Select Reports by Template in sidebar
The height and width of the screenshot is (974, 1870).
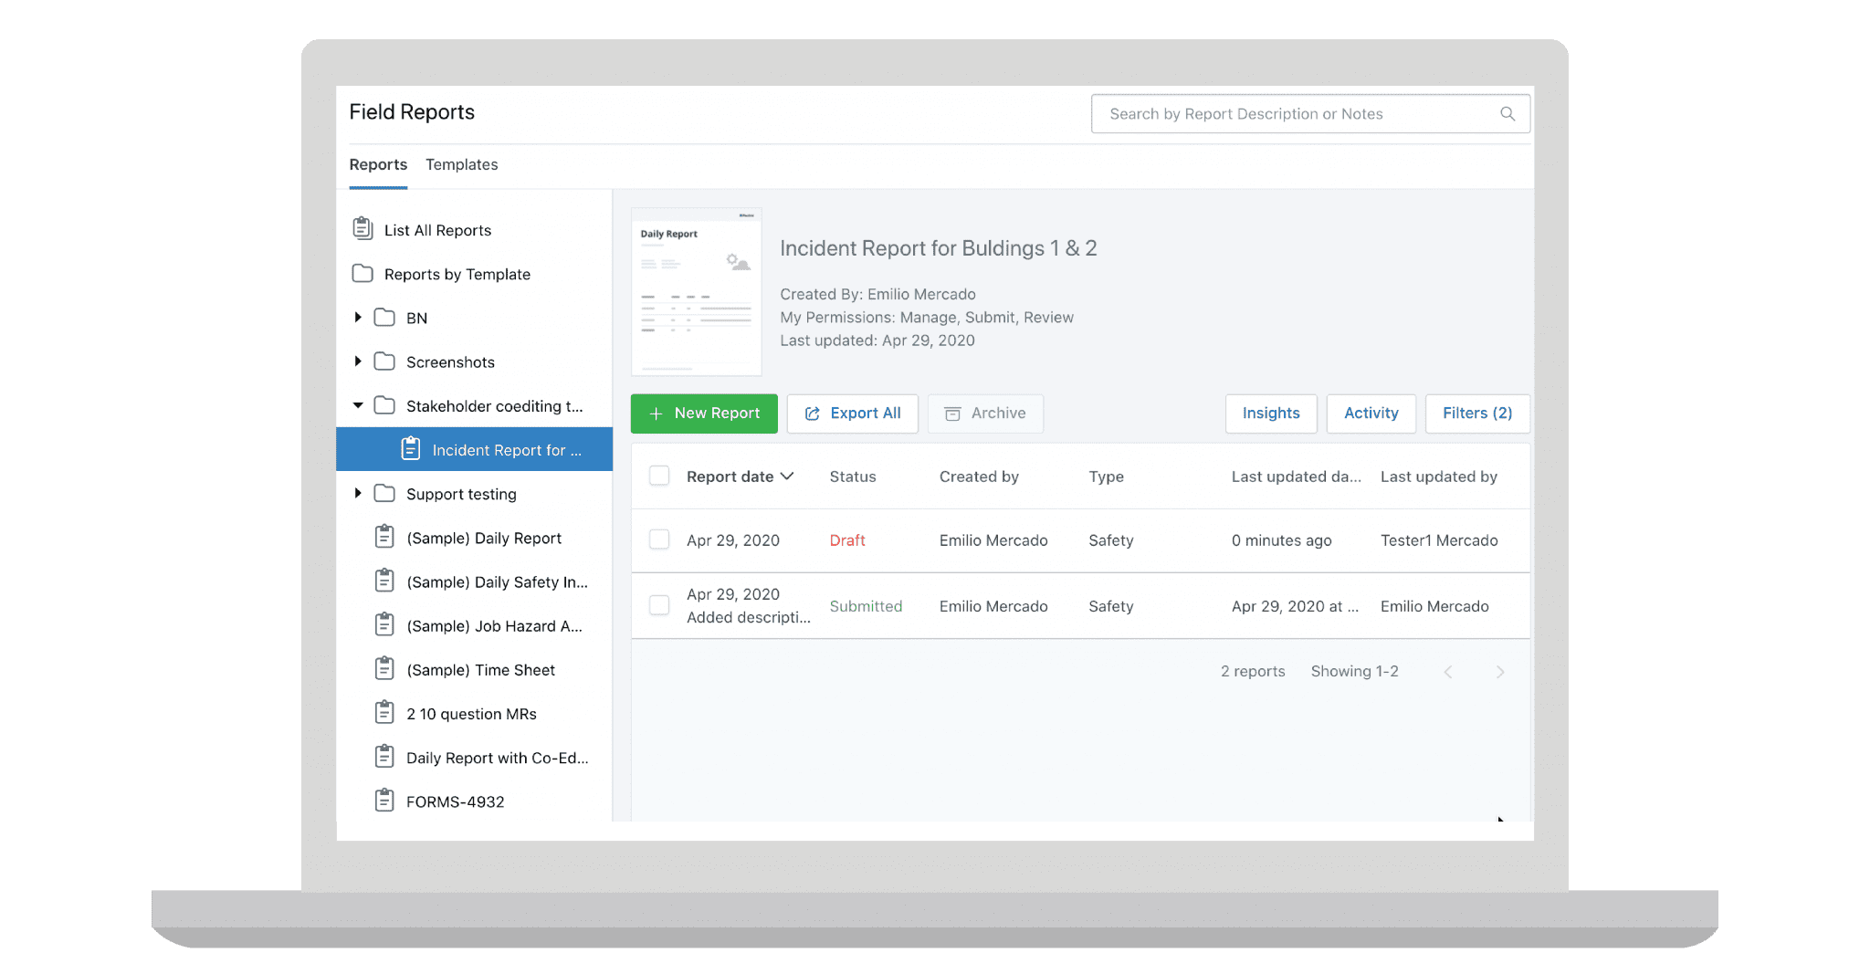tap(474, 274)
